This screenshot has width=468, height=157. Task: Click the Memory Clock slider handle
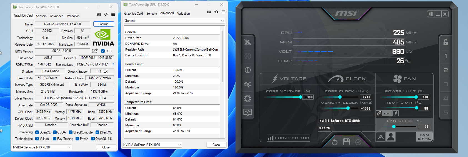[x=348, y=108]
